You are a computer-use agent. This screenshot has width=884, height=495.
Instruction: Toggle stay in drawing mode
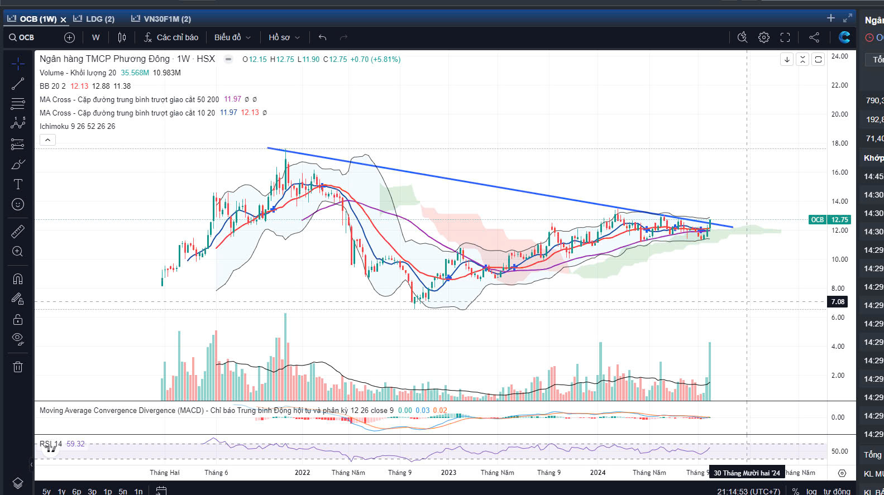(x=18, y=299)
